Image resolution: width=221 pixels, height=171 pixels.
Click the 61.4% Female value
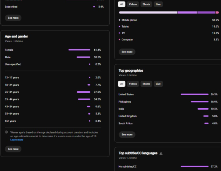click(x=97, y=50)
